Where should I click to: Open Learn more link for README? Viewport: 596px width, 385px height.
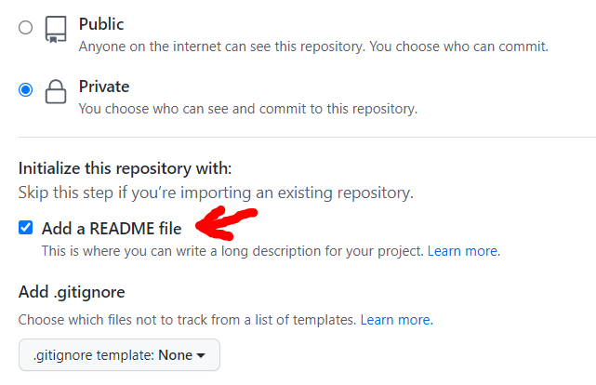point(463,251)
